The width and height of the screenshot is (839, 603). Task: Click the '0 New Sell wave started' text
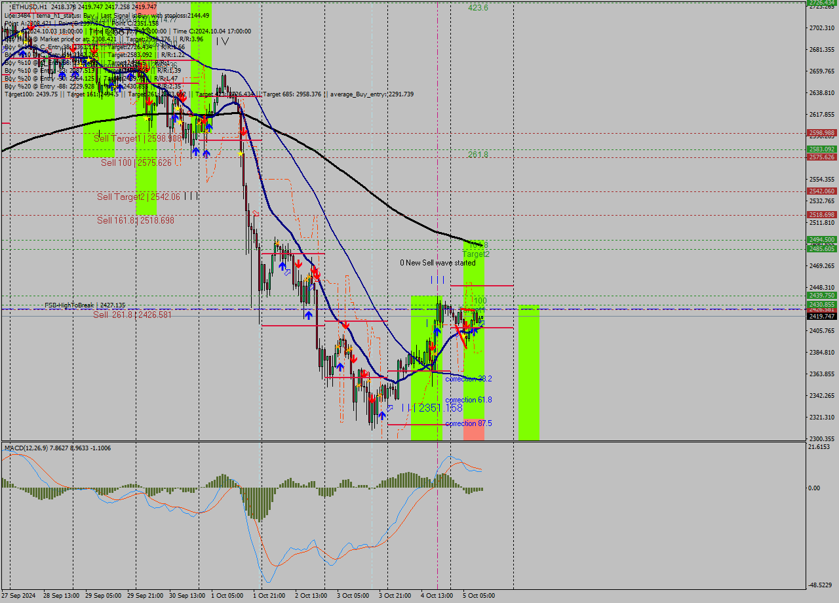pyautogui.click(x=438, y=263)
